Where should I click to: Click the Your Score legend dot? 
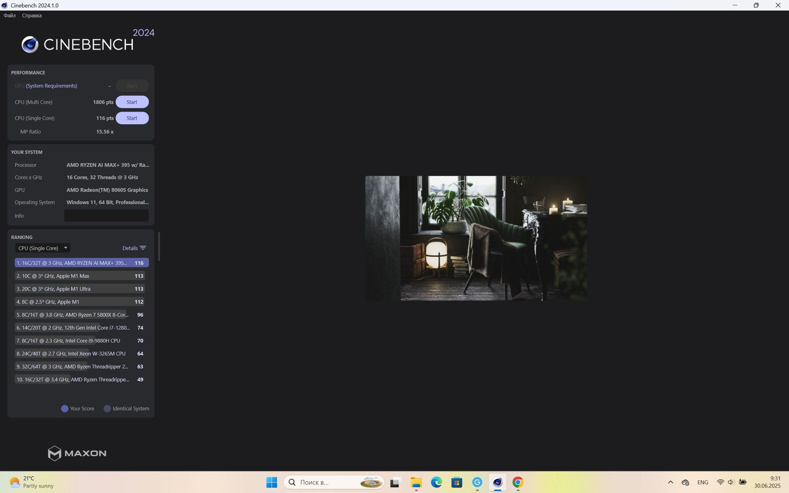pyautogui.click(x=65, y=409)
